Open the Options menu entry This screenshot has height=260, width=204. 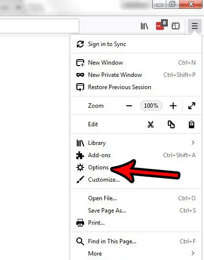coord(136,167)
